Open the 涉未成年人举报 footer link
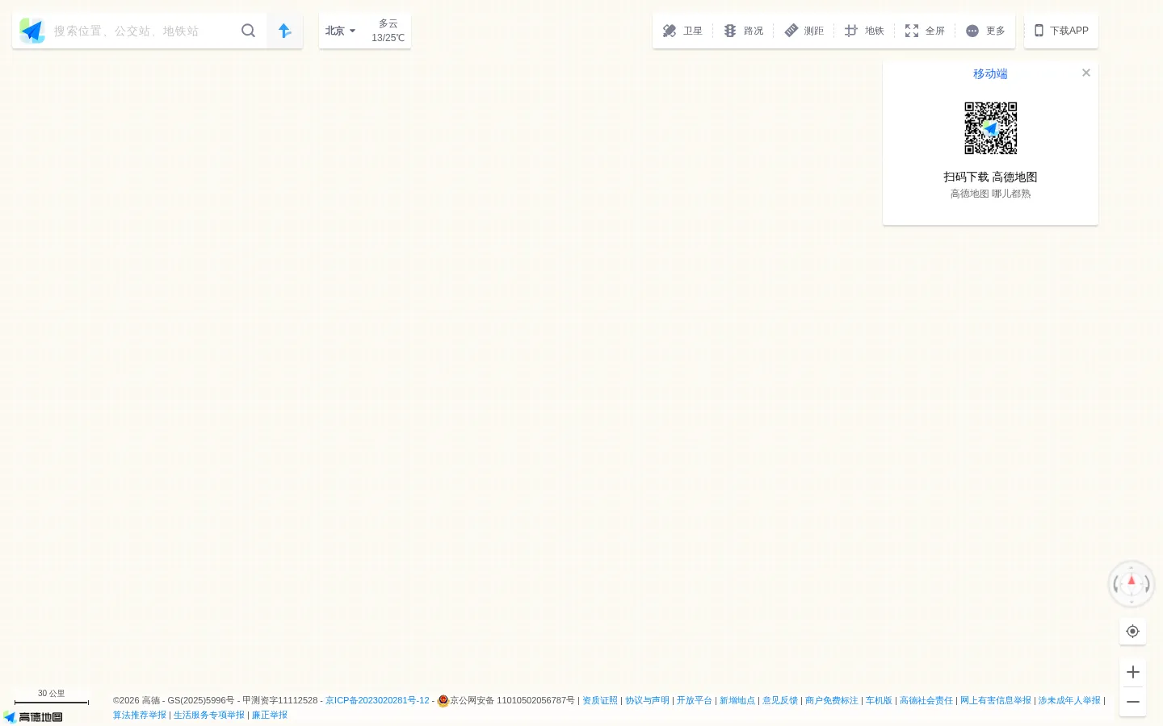The image size is (1163, 726). pyautogui.click(x=1069, y=700)
